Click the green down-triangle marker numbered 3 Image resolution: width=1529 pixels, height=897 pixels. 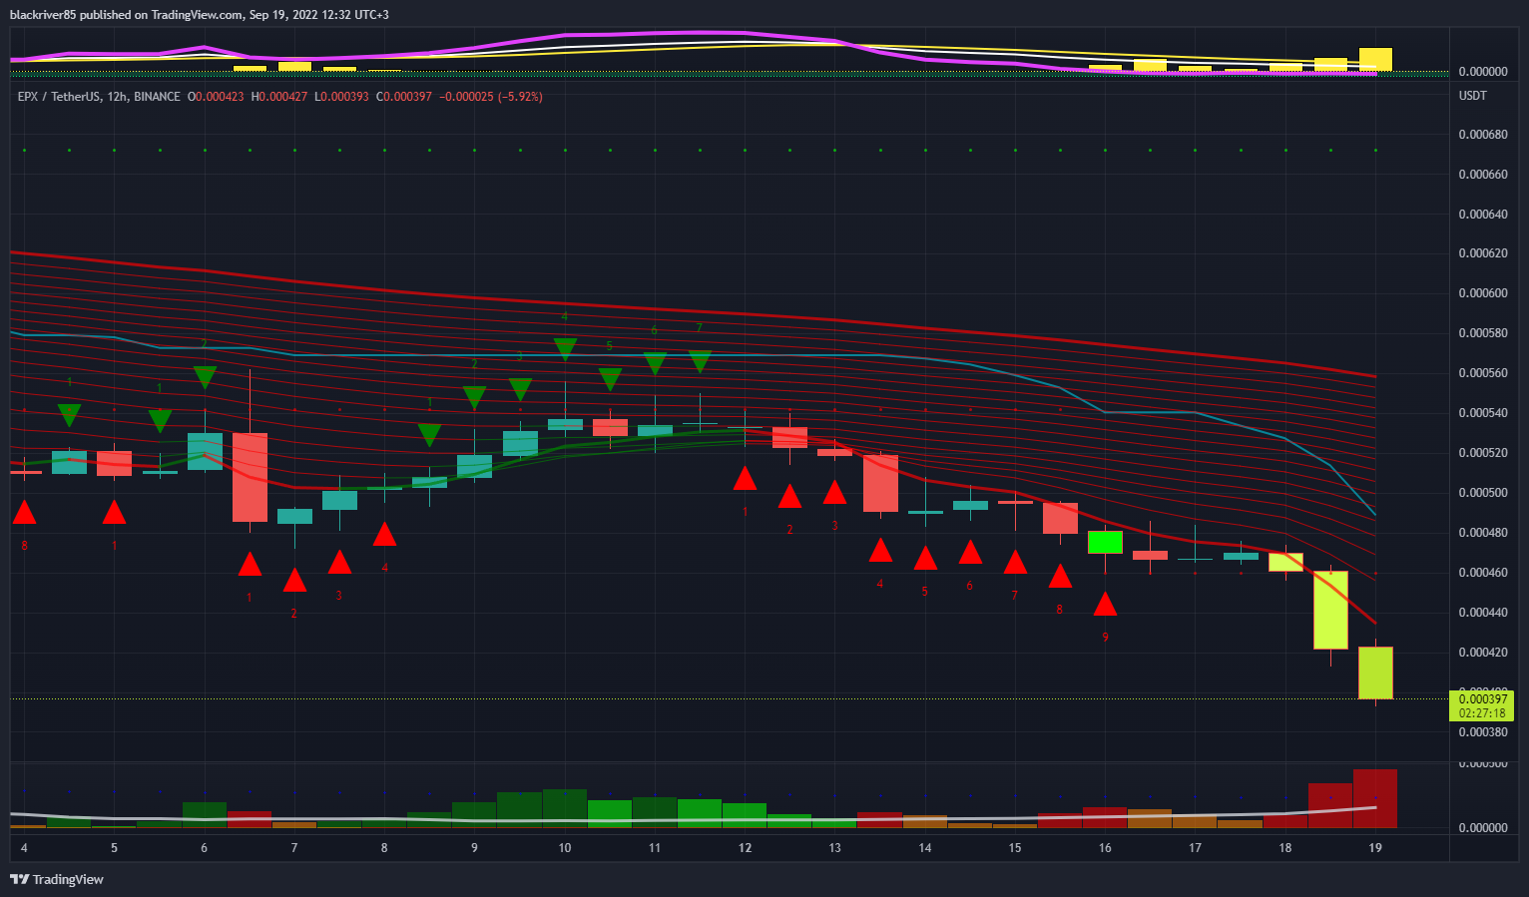[x=520, y=389]
